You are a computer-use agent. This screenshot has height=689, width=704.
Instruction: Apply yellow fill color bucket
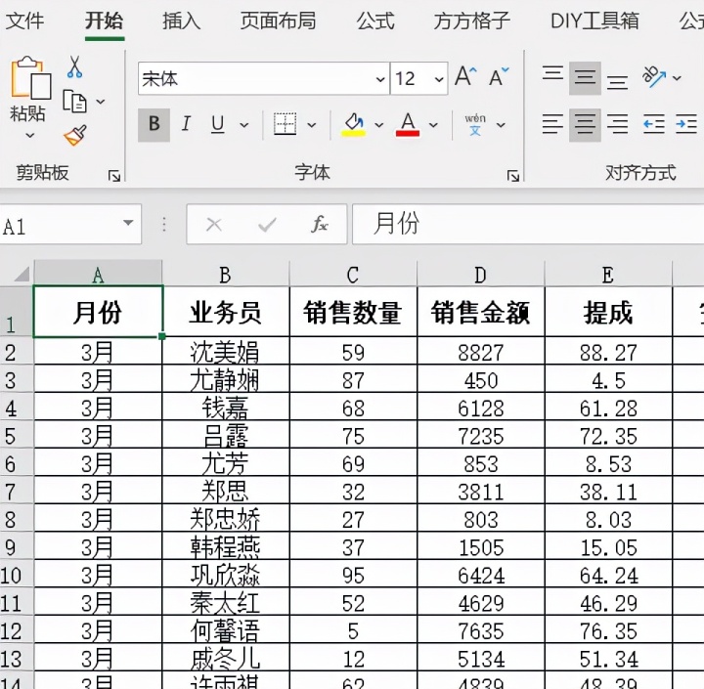(x=354, y=124)
